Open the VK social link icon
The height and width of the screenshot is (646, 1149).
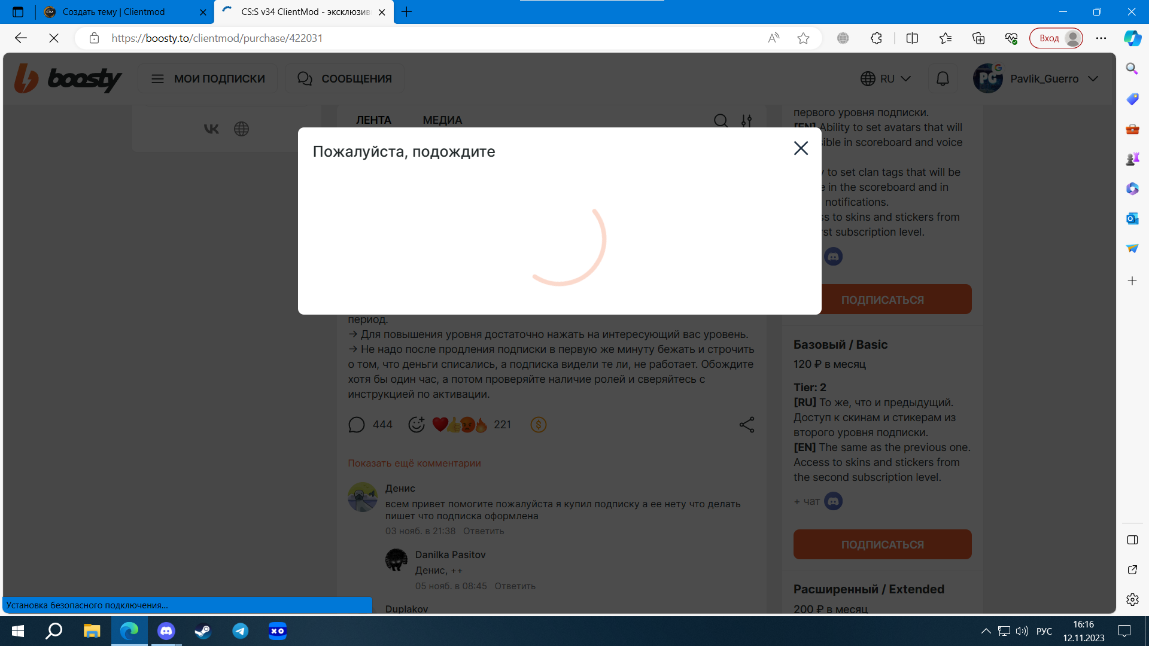point(211,129)
